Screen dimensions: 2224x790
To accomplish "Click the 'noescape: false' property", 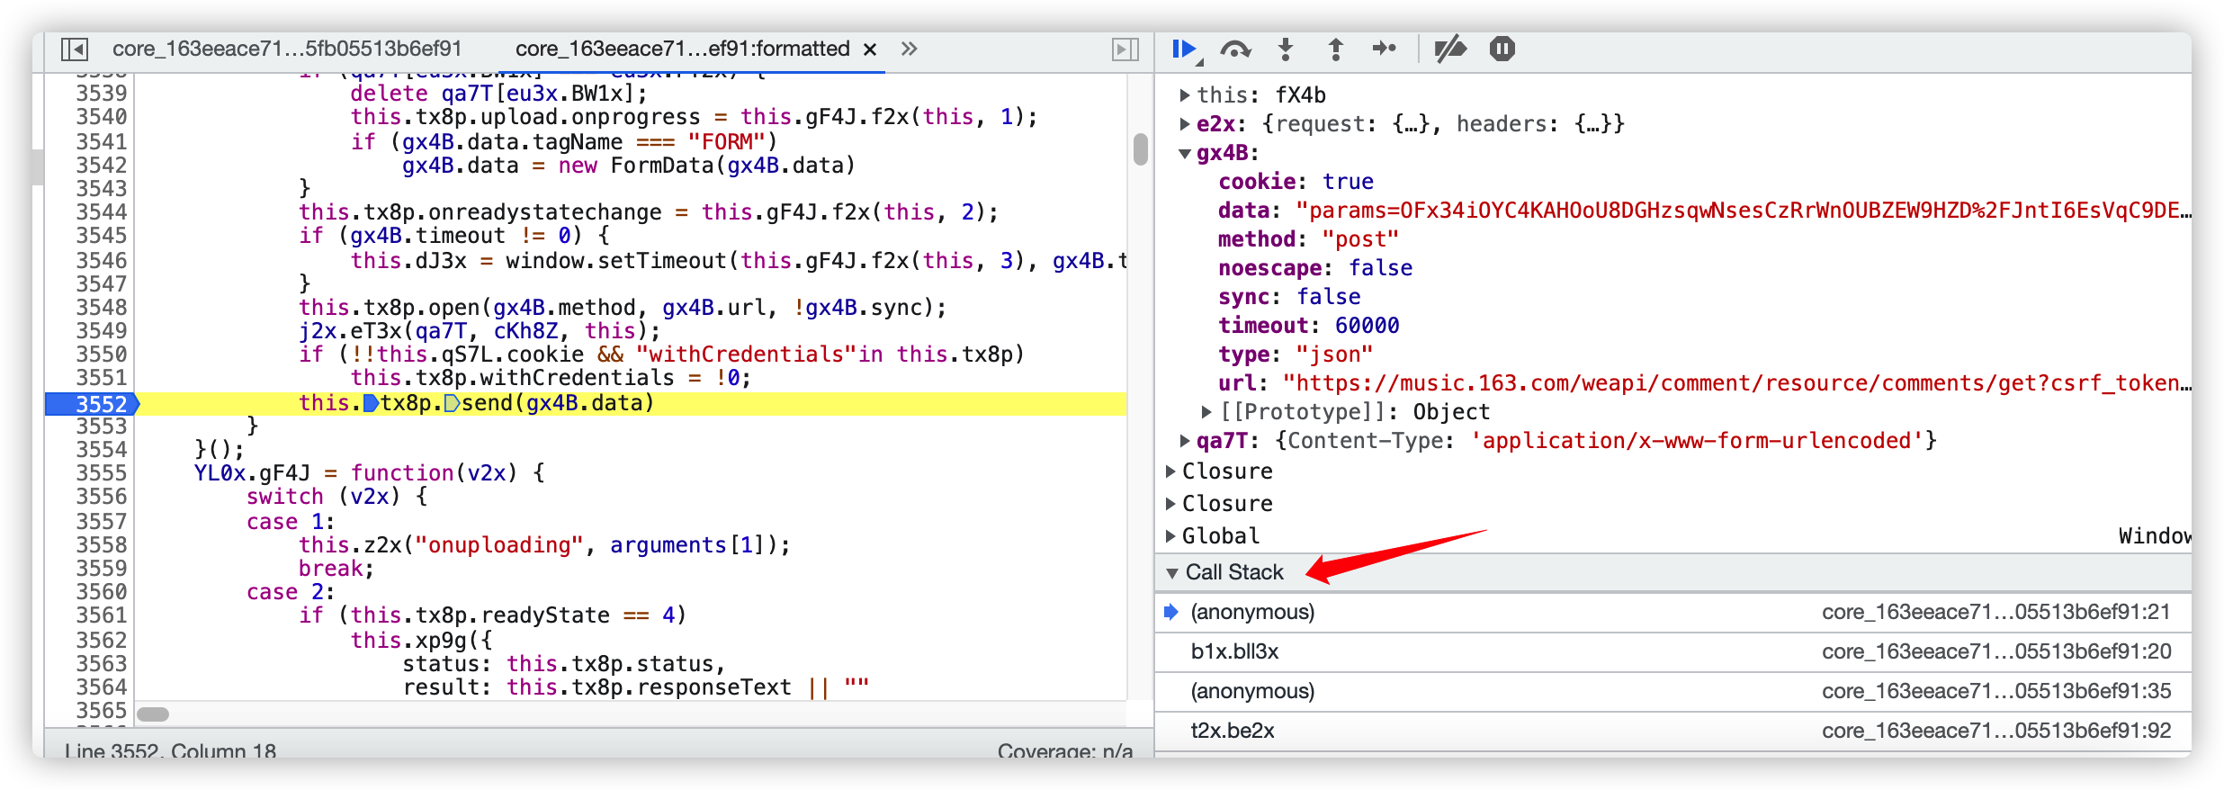I will [1315, 267].
